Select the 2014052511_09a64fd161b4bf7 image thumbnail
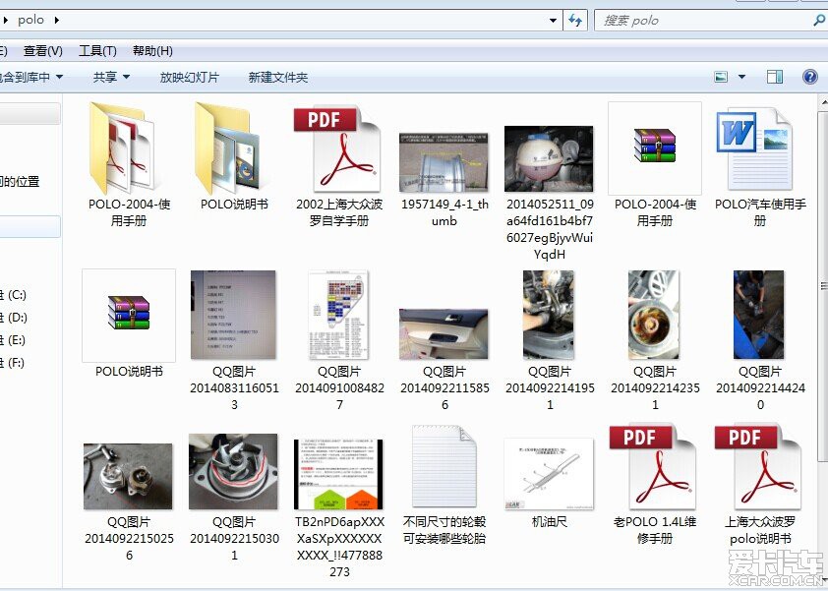The width and height of the screenshot is (828, 591). (x=549, y=158)
